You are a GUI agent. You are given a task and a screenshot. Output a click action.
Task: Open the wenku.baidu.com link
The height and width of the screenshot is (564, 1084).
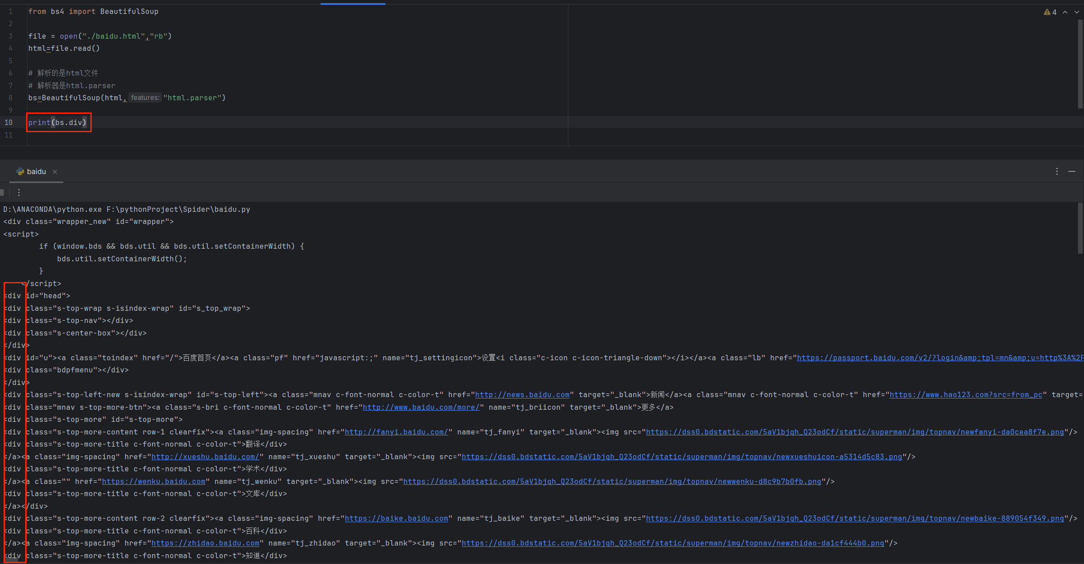click(x=154, y=482)
